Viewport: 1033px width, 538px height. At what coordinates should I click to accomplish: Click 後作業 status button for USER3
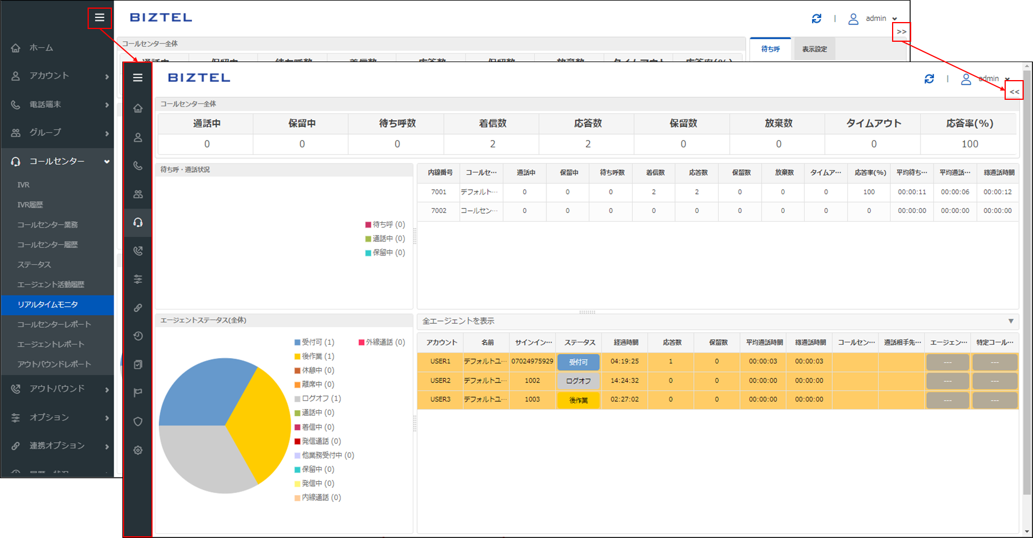click(x=578, y=400)
